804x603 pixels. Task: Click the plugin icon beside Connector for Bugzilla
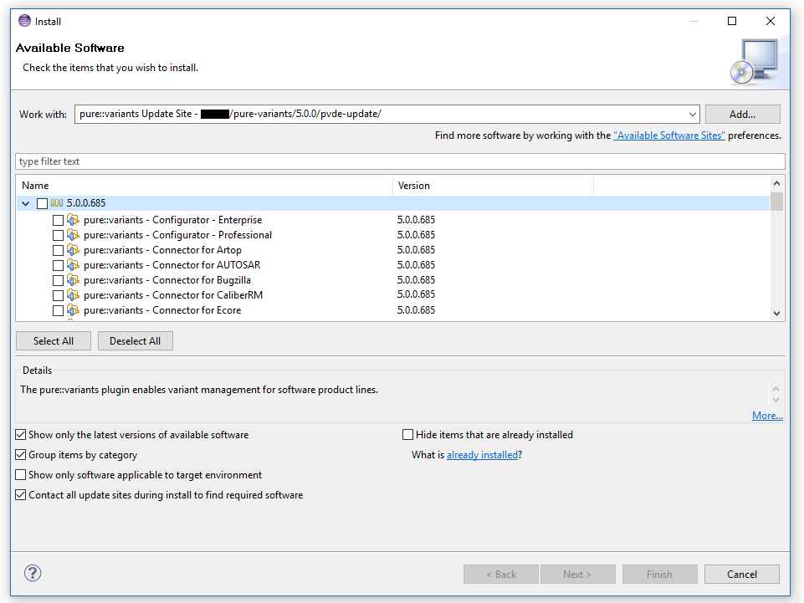tap(74, 279)
